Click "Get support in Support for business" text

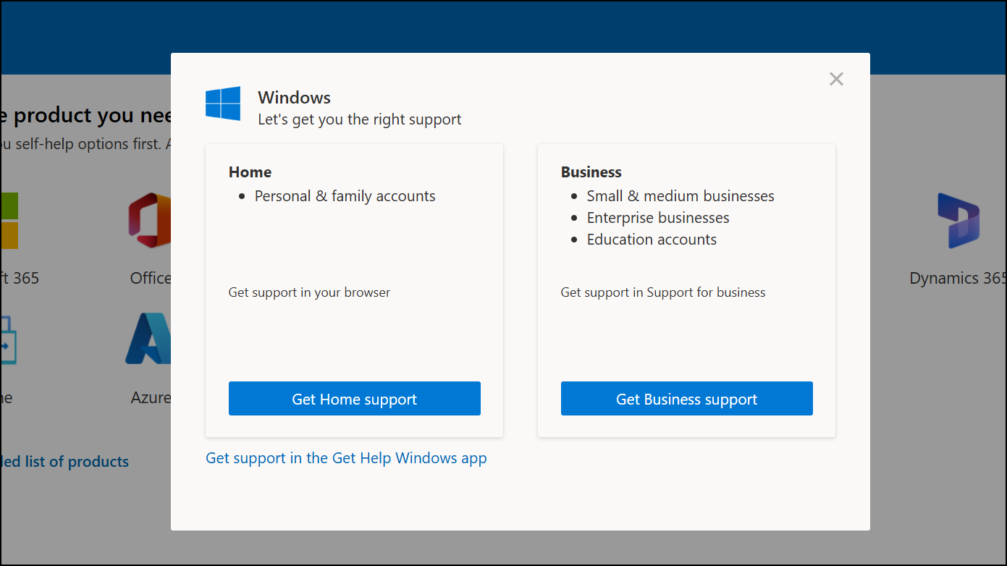[x=663, y=292]
